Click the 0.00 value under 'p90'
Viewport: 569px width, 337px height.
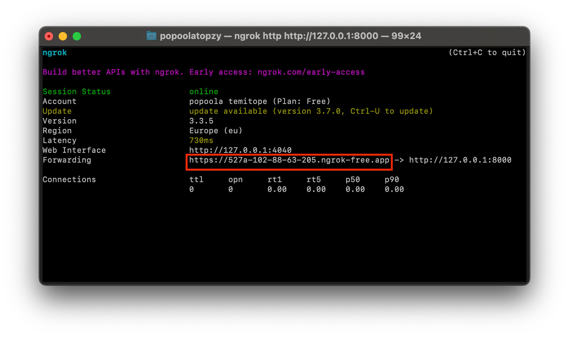394,189
